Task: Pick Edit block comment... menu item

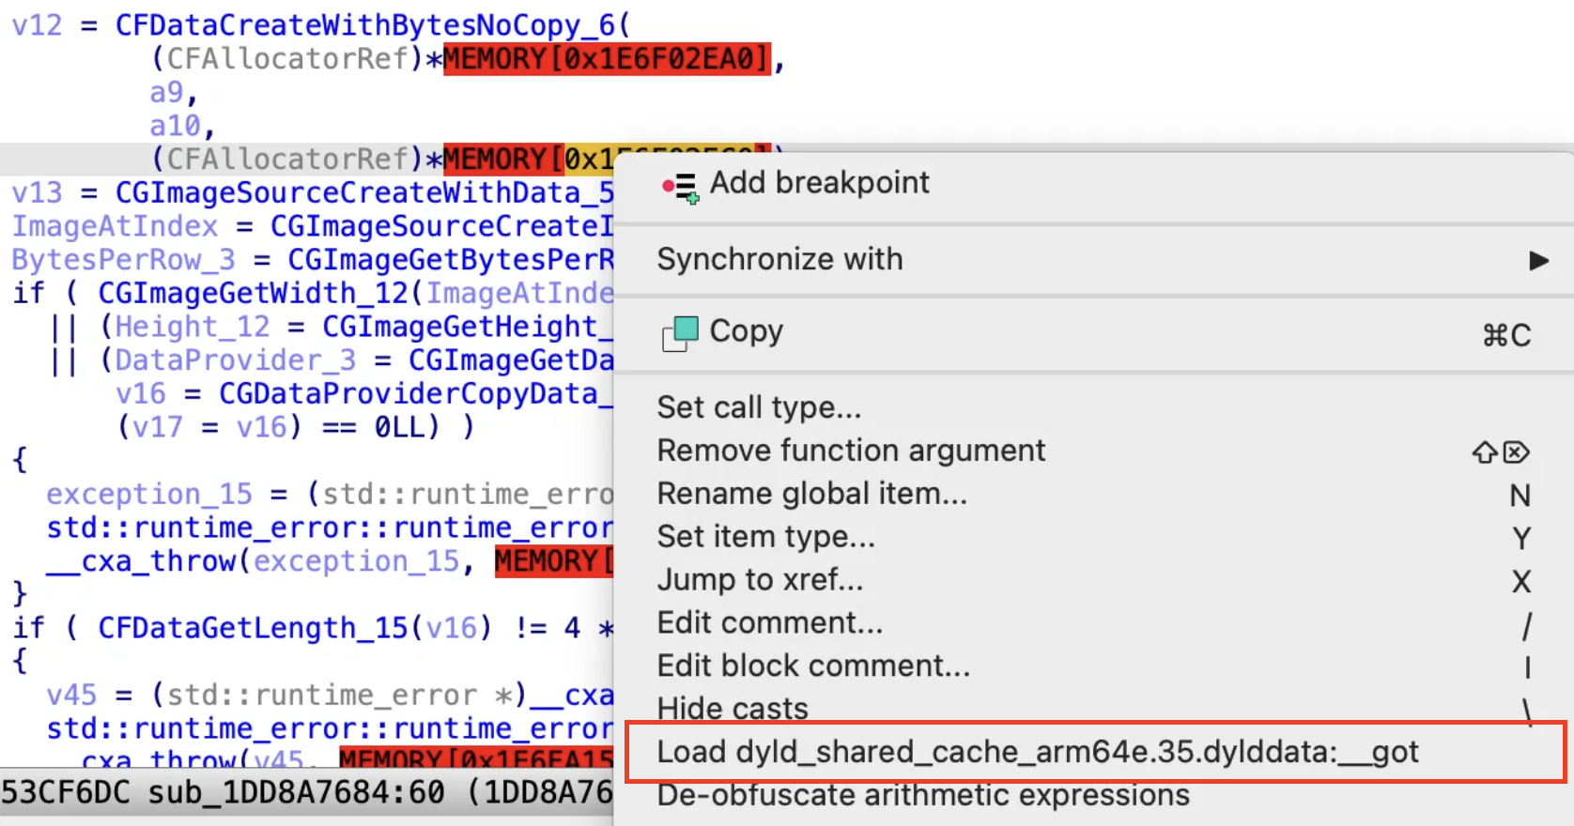Action: pyautogui.click(x=813, y=666)
